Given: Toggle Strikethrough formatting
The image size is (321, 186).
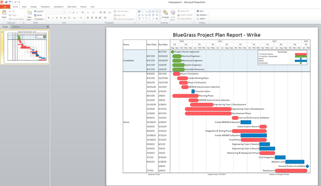Looking at the screenshot, I should click(65, 18).
